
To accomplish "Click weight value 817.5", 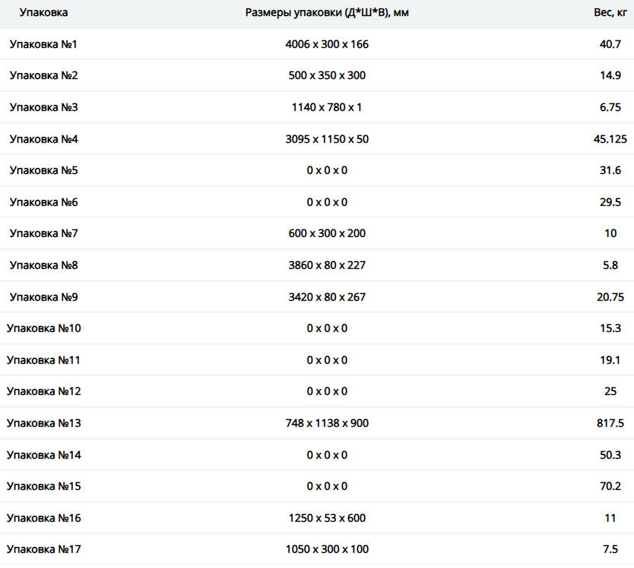I will click(x=610, y=423).
